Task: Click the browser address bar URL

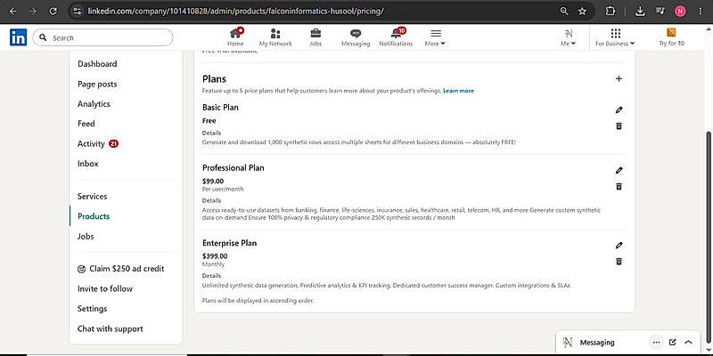Action: pyautogui.click(x=236, y=12)
